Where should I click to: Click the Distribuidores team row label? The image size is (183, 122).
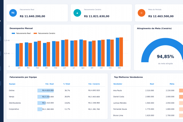tap(15, 103)
